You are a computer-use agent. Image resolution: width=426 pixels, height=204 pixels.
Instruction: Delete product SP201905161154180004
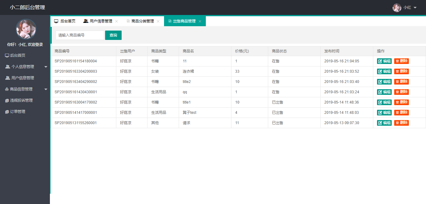click(x=401, y=61)
